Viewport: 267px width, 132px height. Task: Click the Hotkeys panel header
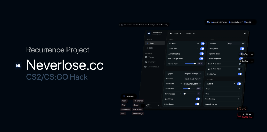click(x=129, y=97)
